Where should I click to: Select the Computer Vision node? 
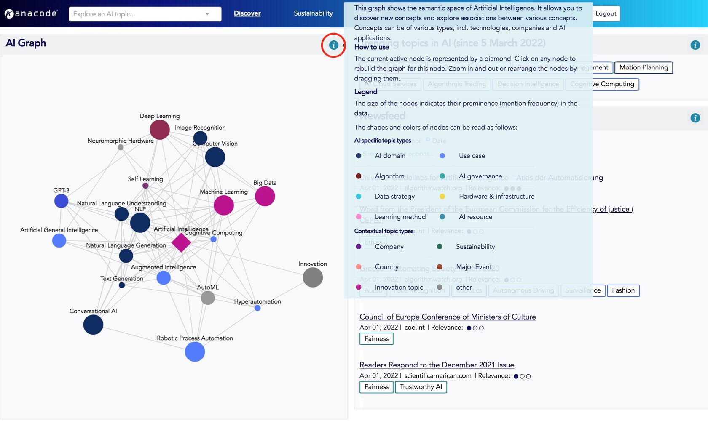pyautogui.click(x=215, y=157)
